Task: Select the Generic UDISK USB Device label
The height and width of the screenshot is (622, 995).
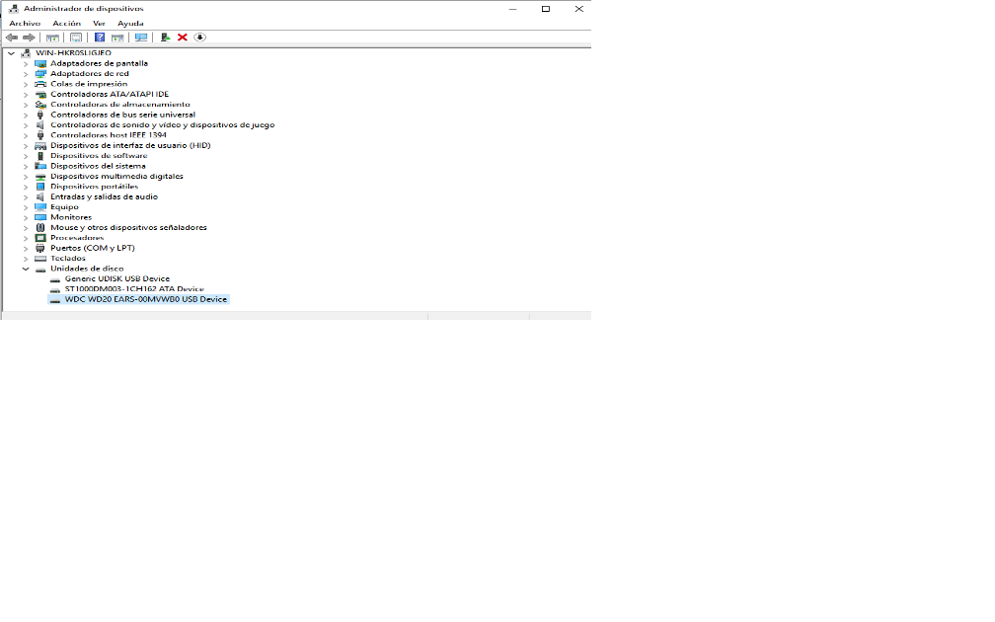Action: 116,278
